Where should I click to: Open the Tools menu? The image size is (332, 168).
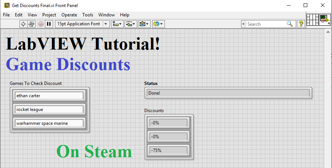[87, 15]
